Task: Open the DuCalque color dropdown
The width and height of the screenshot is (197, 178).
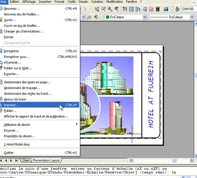Action: coord(145,17)
